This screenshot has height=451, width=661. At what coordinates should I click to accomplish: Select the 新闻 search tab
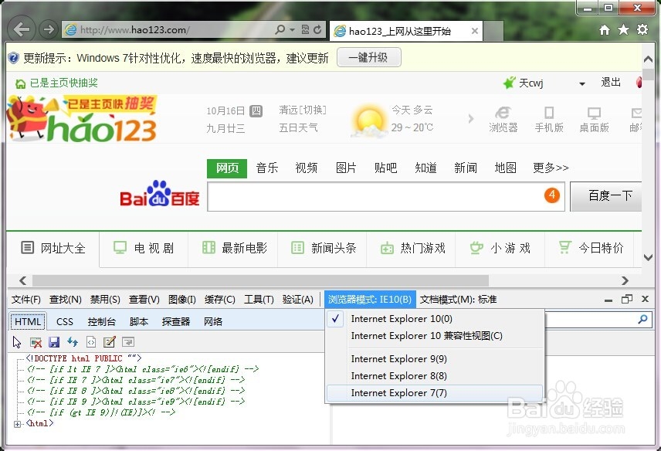466,168
